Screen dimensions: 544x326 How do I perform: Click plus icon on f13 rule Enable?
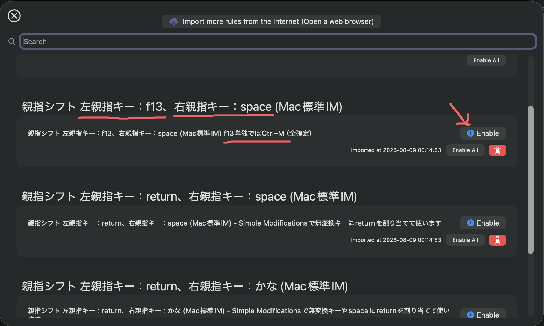pos(471,133)
